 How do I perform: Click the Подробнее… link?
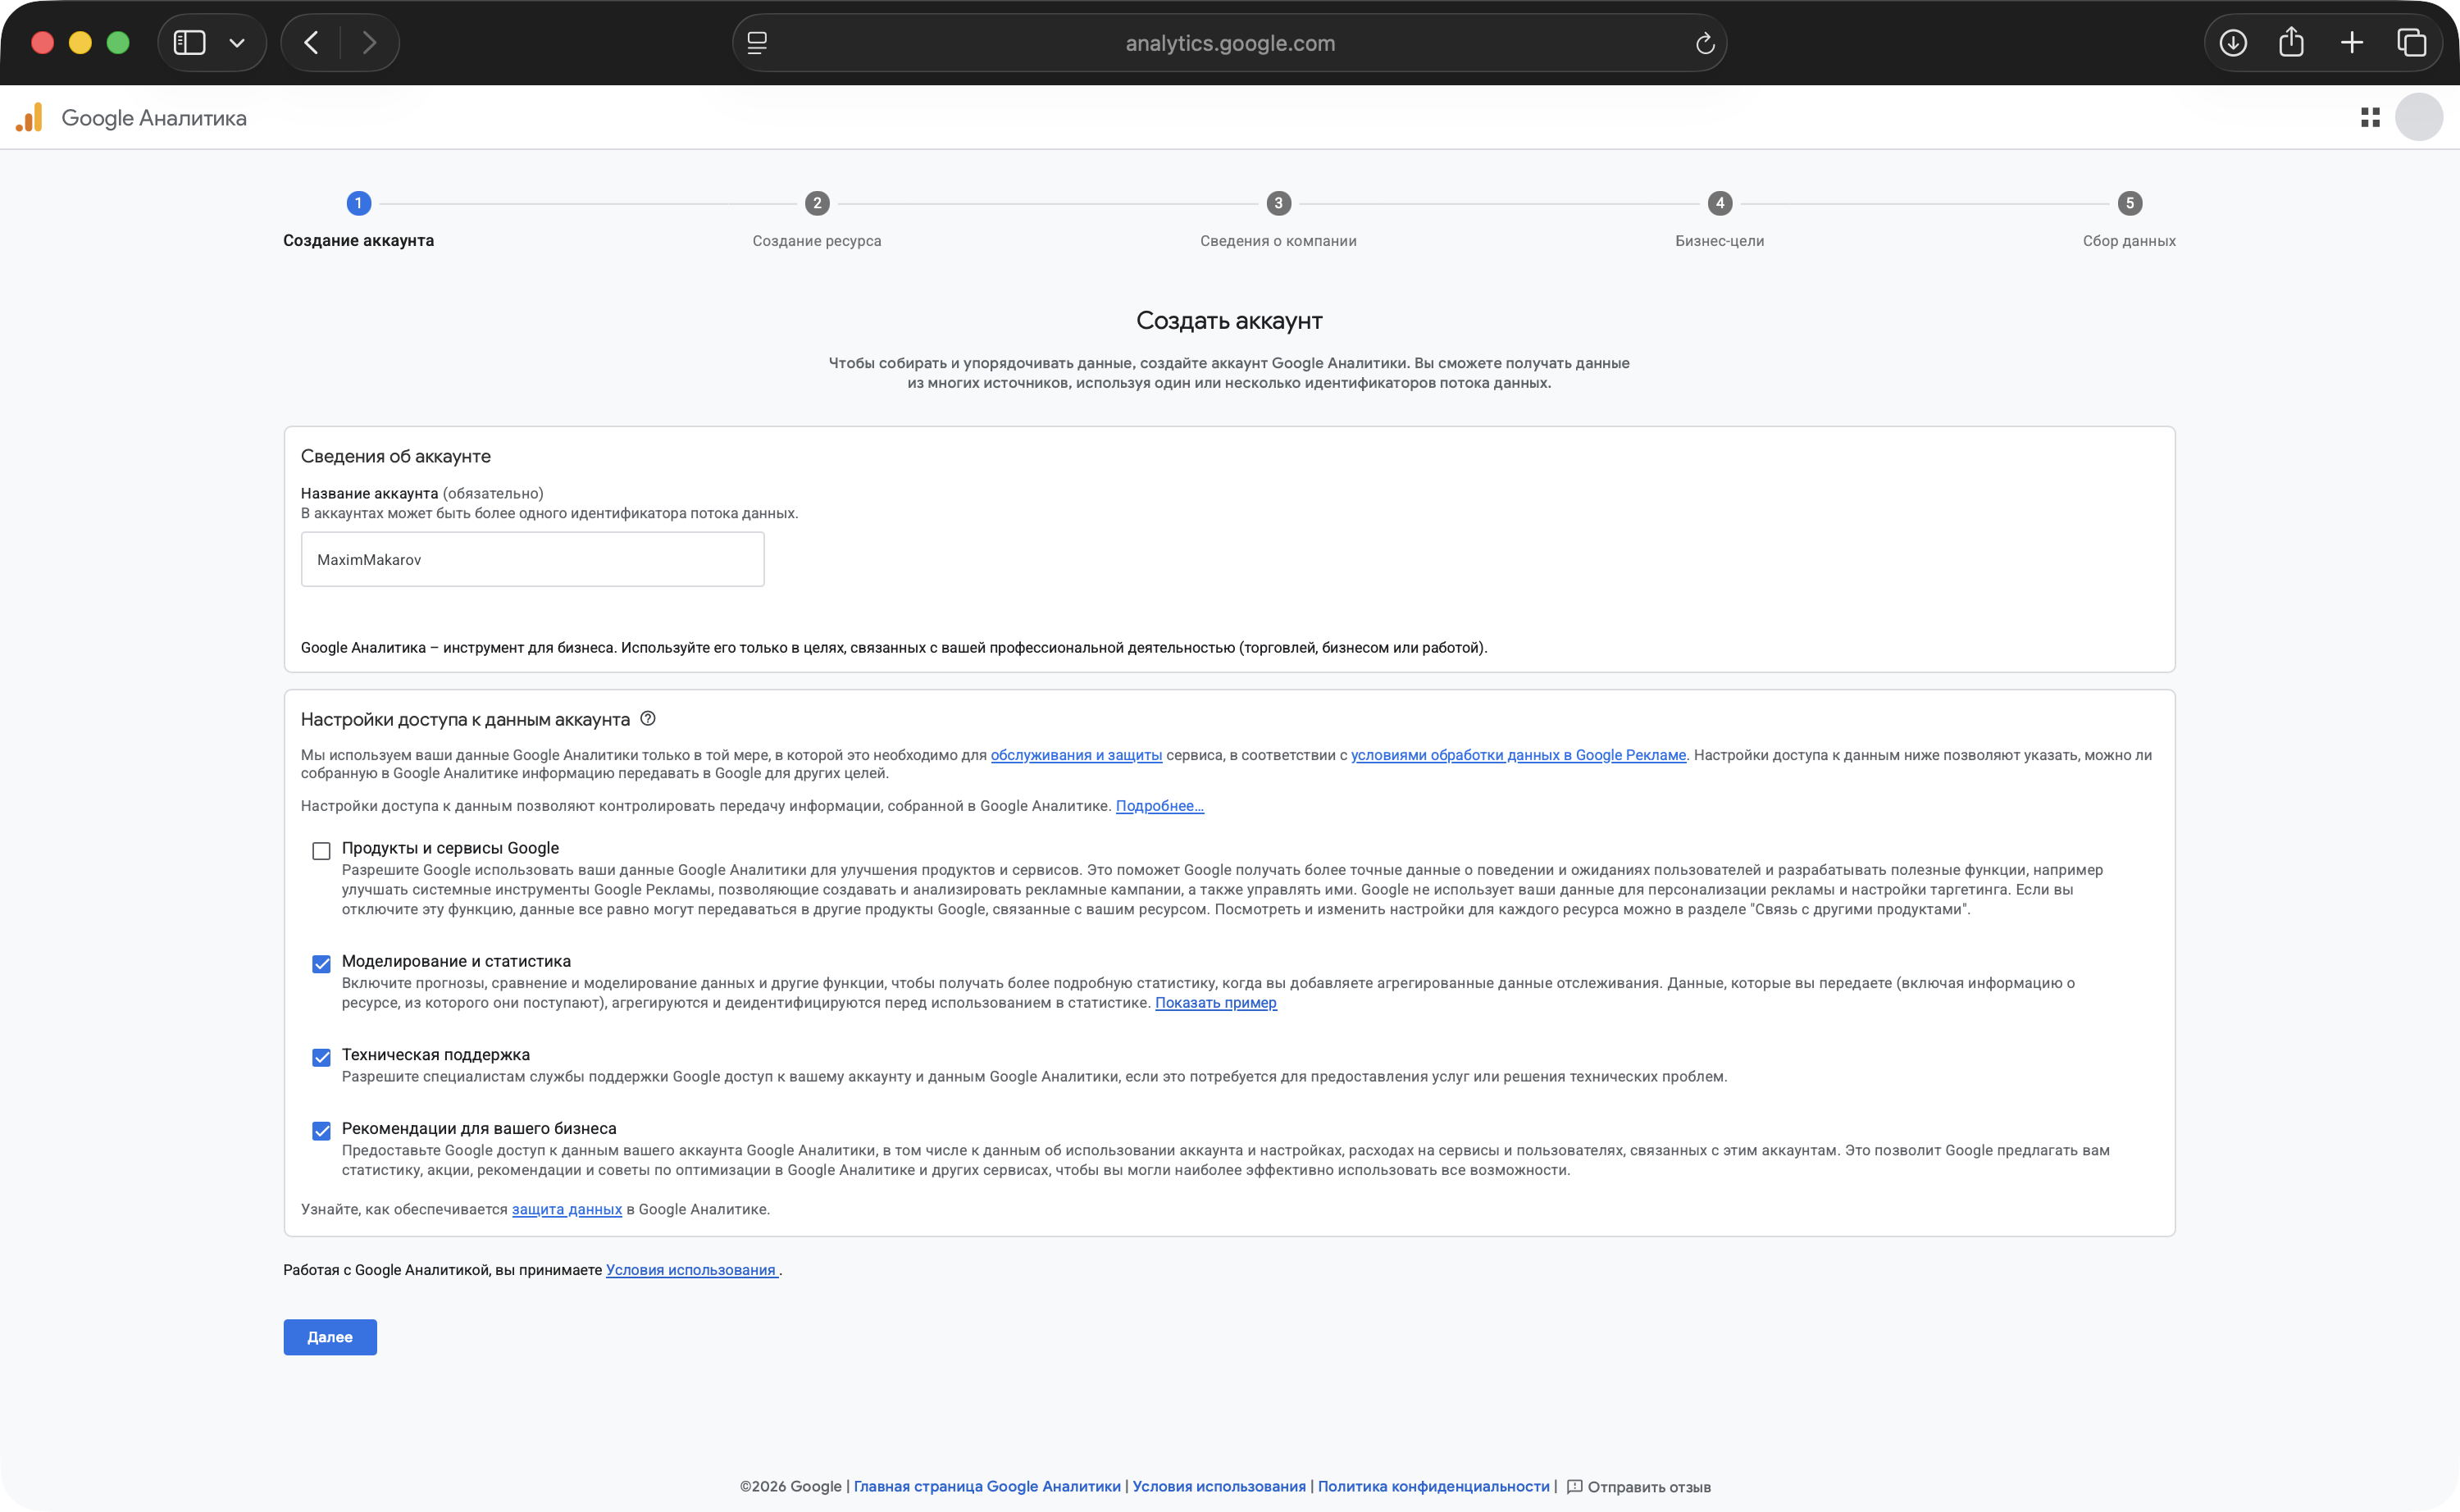pos(1160,806)
